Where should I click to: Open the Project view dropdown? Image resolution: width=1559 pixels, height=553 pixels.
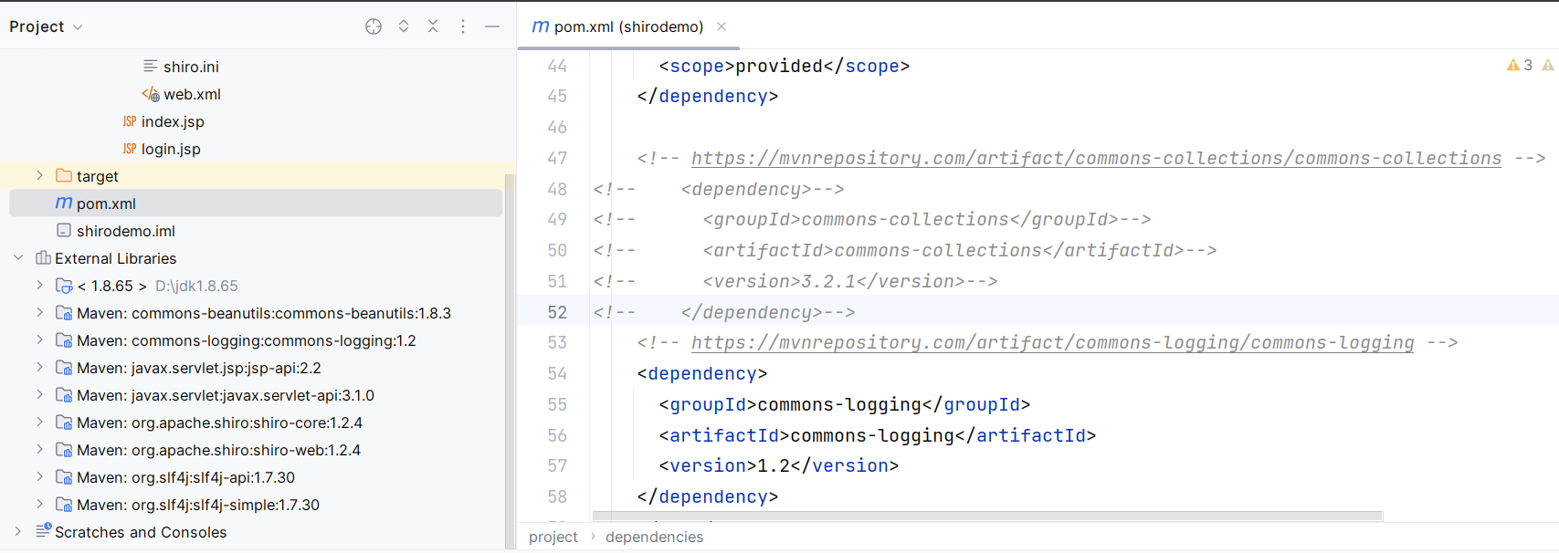(46, 26)
